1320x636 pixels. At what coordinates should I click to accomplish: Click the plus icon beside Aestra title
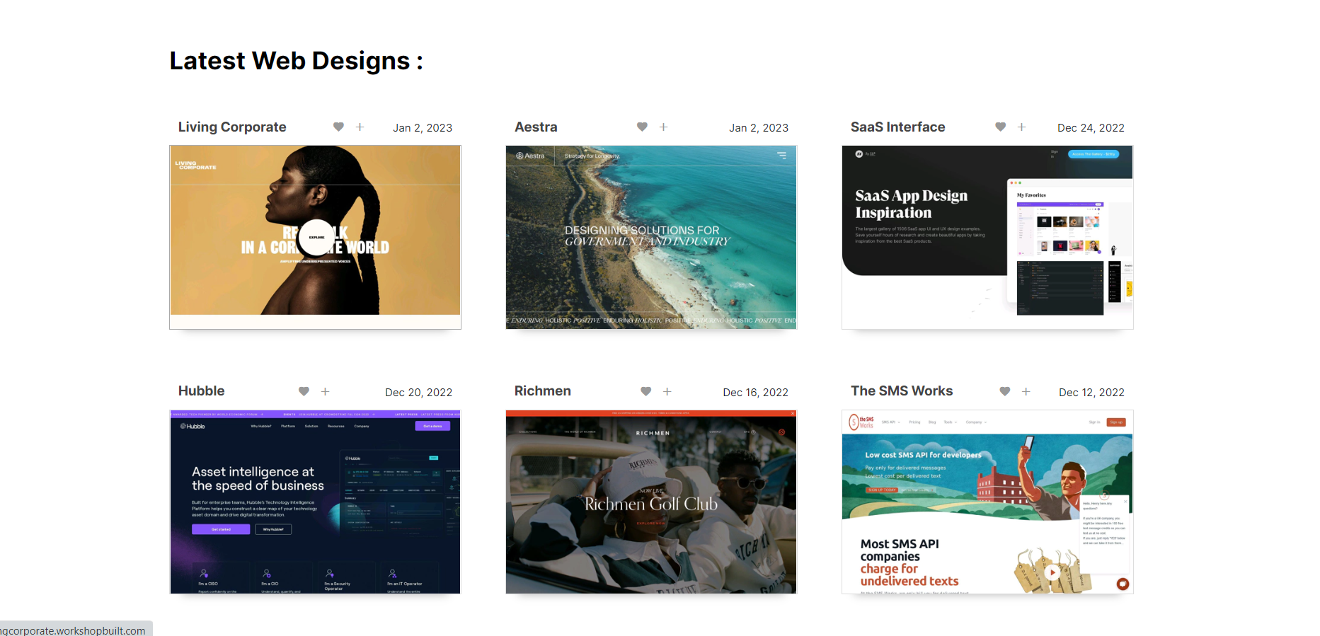coord(663,127)
